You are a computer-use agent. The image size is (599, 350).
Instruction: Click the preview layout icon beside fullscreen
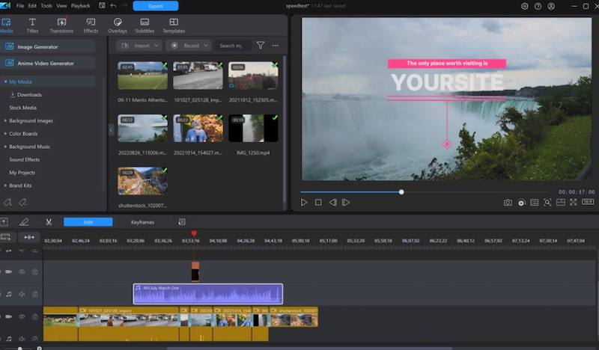560,202
